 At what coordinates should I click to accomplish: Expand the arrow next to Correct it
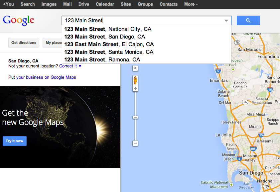click(80, 66)
